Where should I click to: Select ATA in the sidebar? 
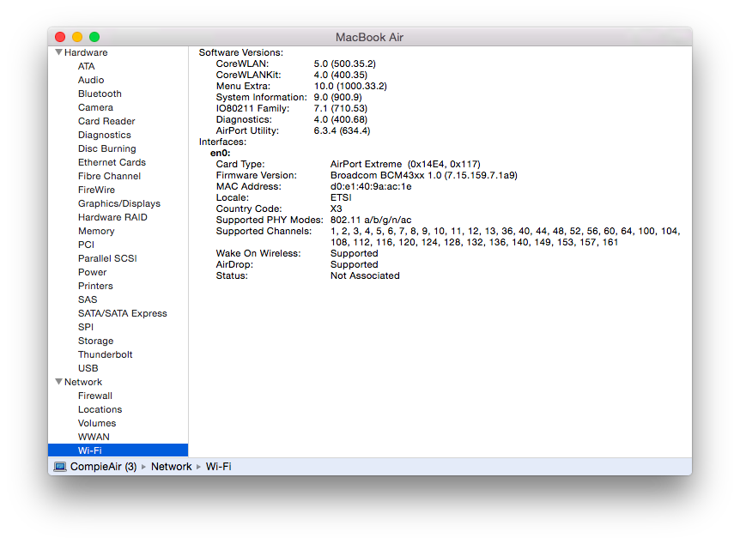pyautogui.click(x=87, y=66)
